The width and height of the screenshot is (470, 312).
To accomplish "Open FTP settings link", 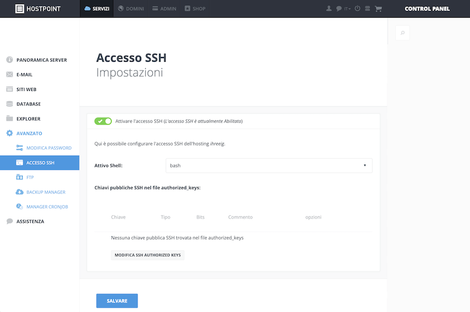I will [x=30, y=177].
